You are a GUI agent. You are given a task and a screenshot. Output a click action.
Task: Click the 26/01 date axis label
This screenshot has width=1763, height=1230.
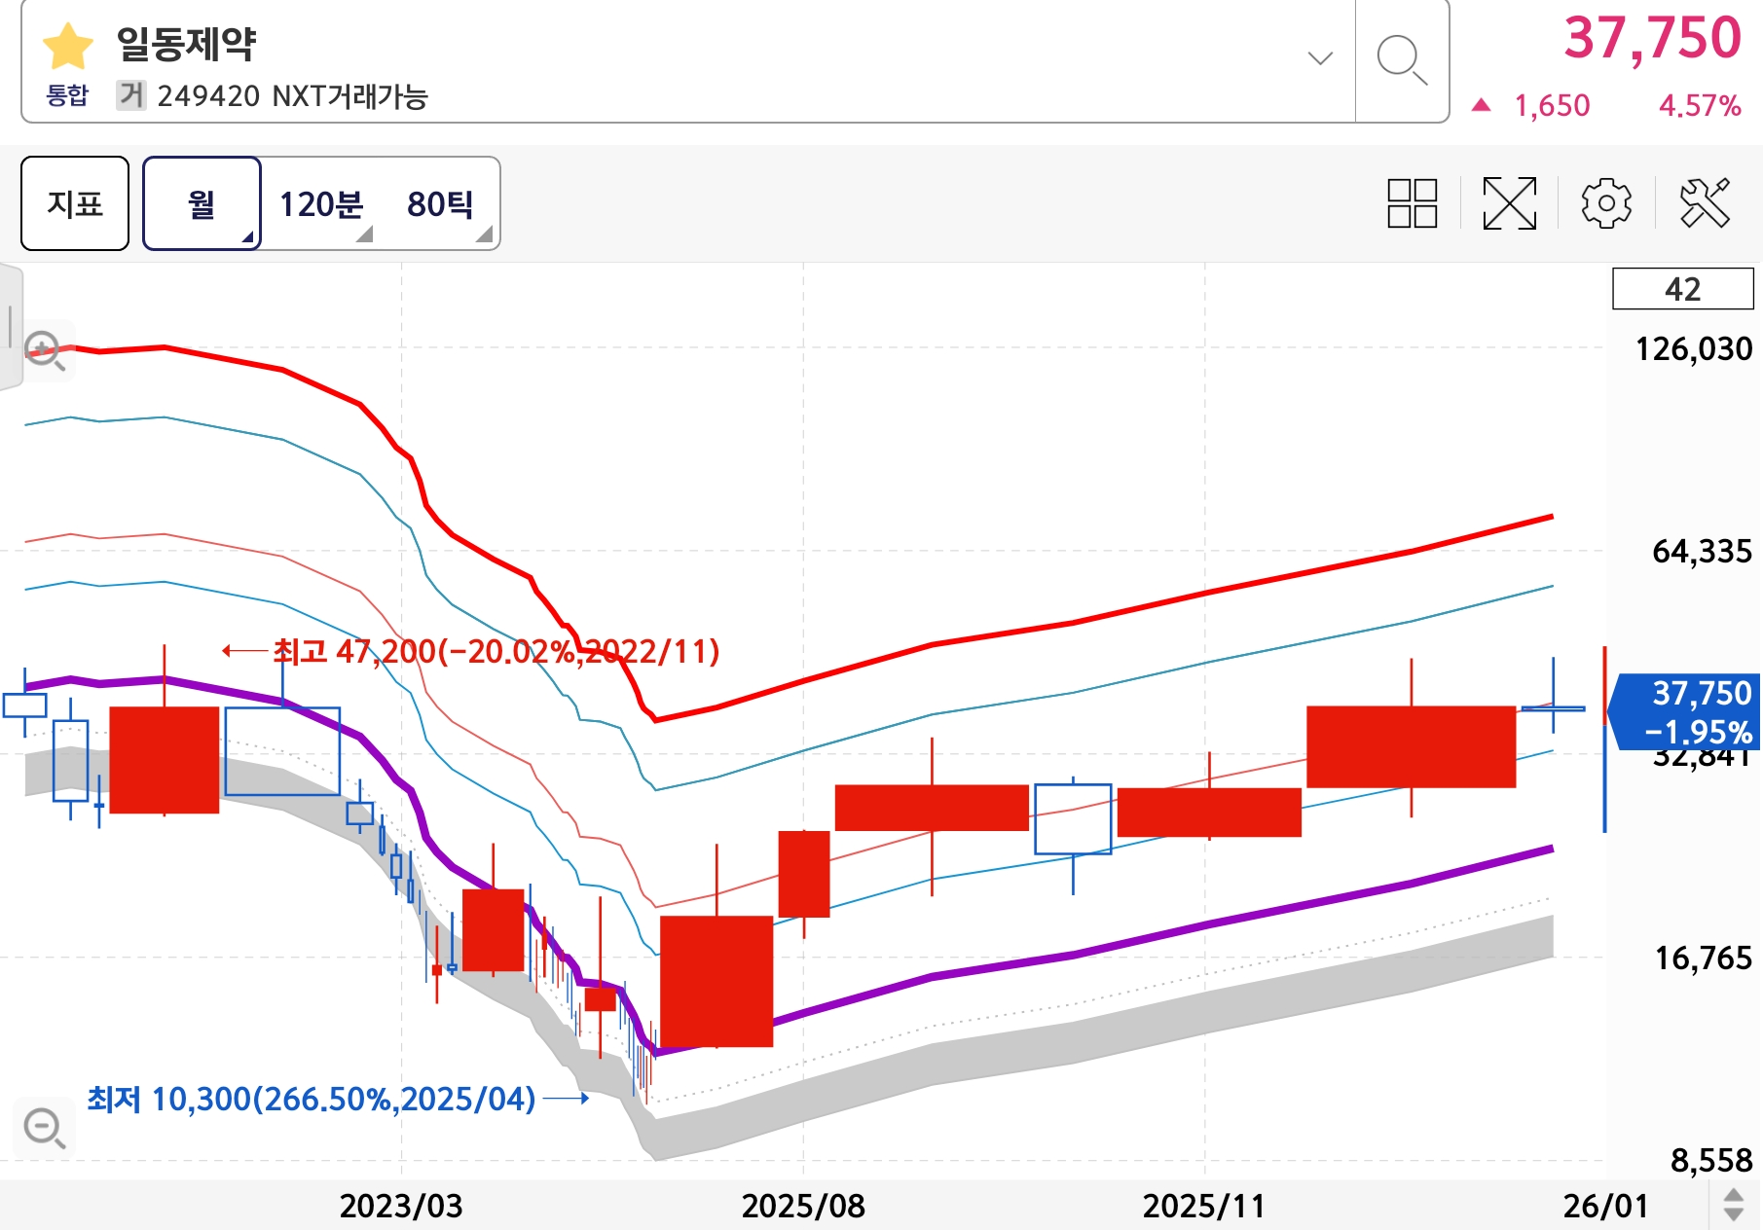pyautogui.click(x=1605, y=1206)
